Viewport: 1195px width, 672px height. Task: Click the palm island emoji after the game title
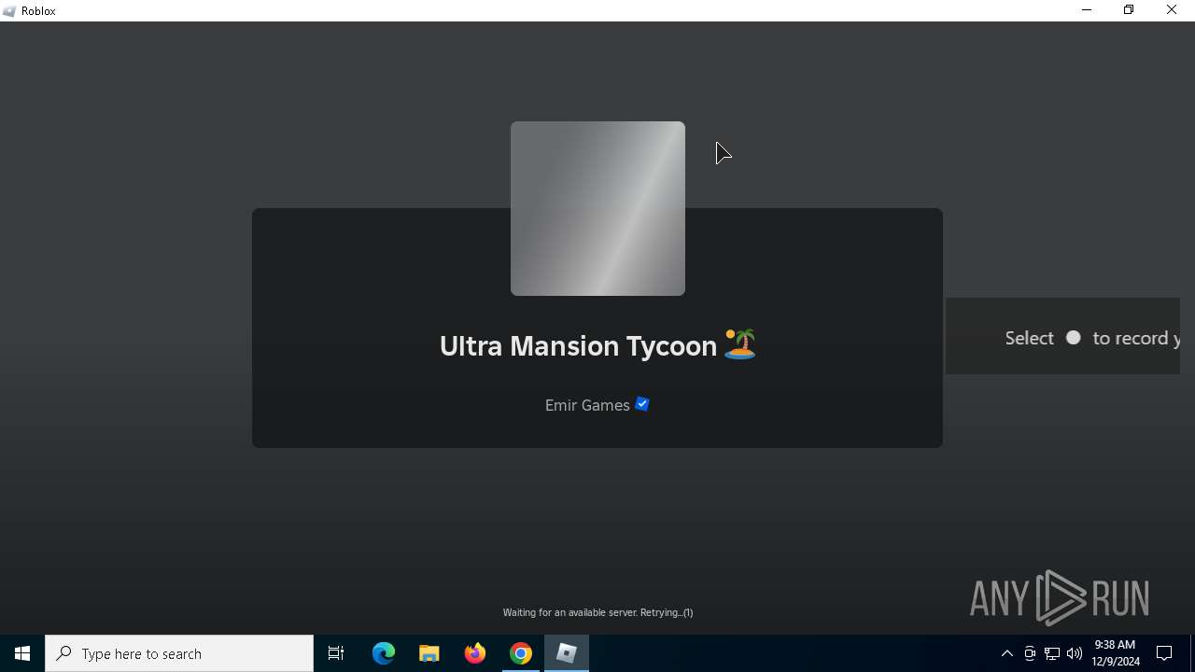click(739, 344)
